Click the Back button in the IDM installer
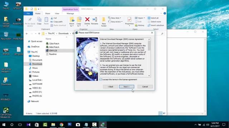229x128 pixels. (x=111, y=87)
